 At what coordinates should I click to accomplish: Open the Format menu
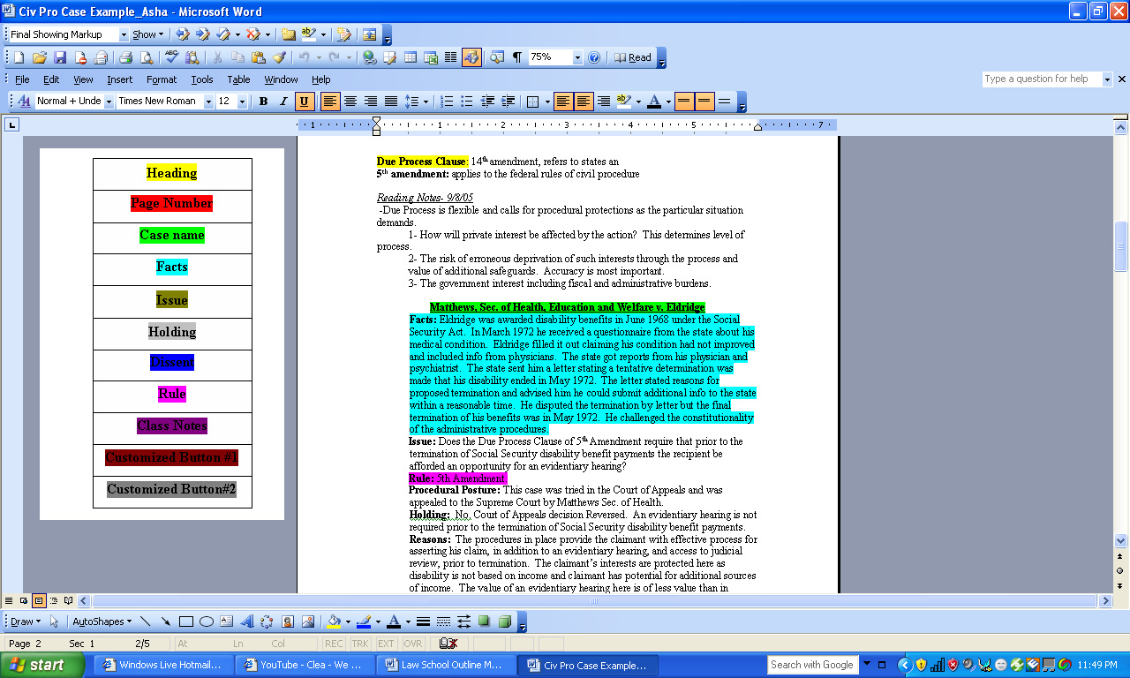162,79
